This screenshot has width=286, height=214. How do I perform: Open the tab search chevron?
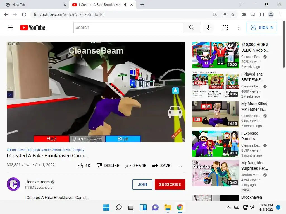pos(241,4)
